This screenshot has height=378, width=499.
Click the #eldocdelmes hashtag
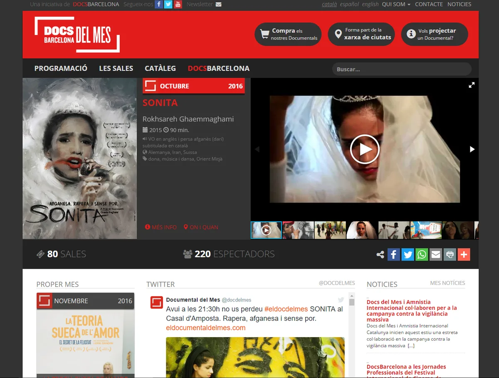(x=286, y=309)
